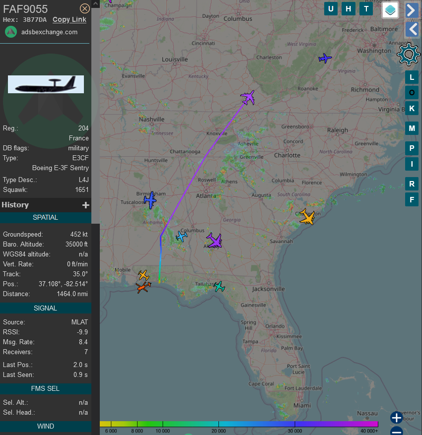Click the scroll up arrow of info panel
Image resolution: width=422 pixels, height=435 pixels.
95,4
